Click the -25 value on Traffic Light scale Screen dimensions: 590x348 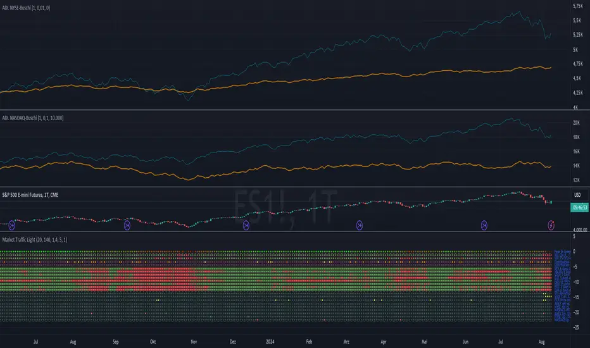[576, 327]
